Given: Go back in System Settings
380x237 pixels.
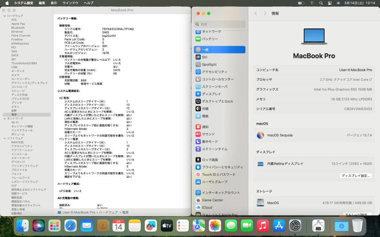Looking at the screenshot, I should (x=256, y=13).
